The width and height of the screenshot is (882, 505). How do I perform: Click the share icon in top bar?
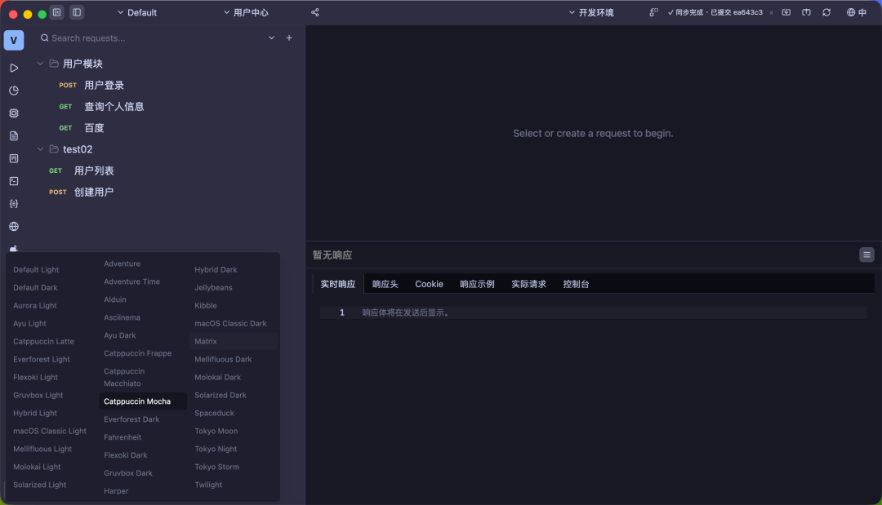[315, 12]
